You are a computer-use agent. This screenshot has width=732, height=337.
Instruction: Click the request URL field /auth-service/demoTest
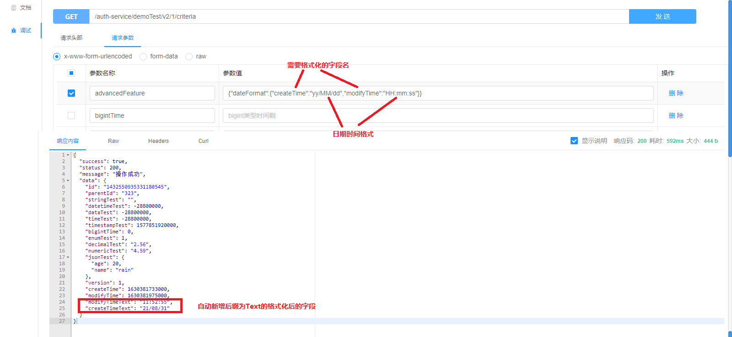coord(359,16)
